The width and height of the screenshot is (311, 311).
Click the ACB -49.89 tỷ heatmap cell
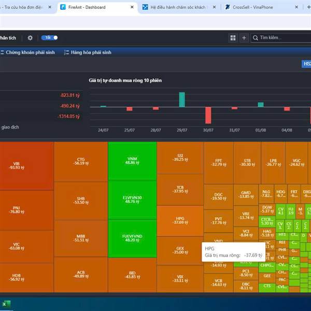tap(81, 274)
